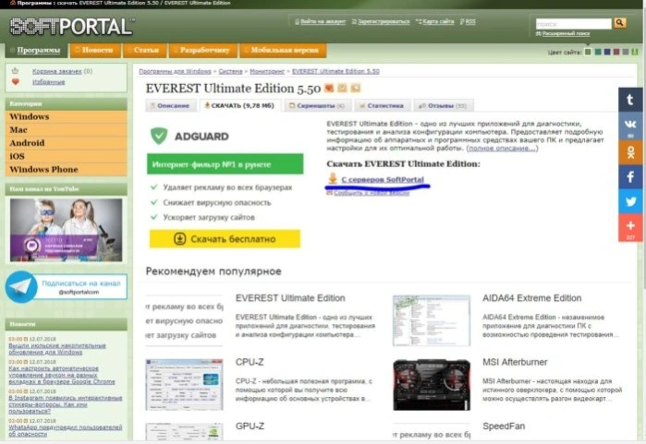Click the Войти на аккаунт link
646x444 pixels.
[x=323, y=21]
